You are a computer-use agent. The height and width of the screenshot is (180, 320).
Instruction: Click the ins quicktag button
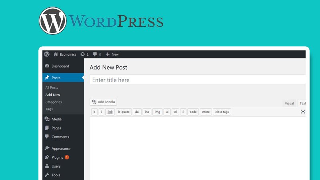click(x=147, y=112)
